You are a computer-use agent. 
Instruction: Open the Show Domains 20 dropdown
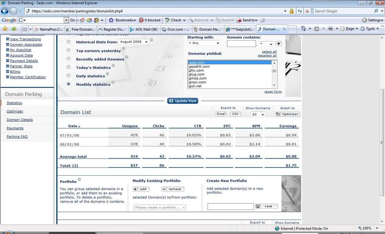click(258, 114)
